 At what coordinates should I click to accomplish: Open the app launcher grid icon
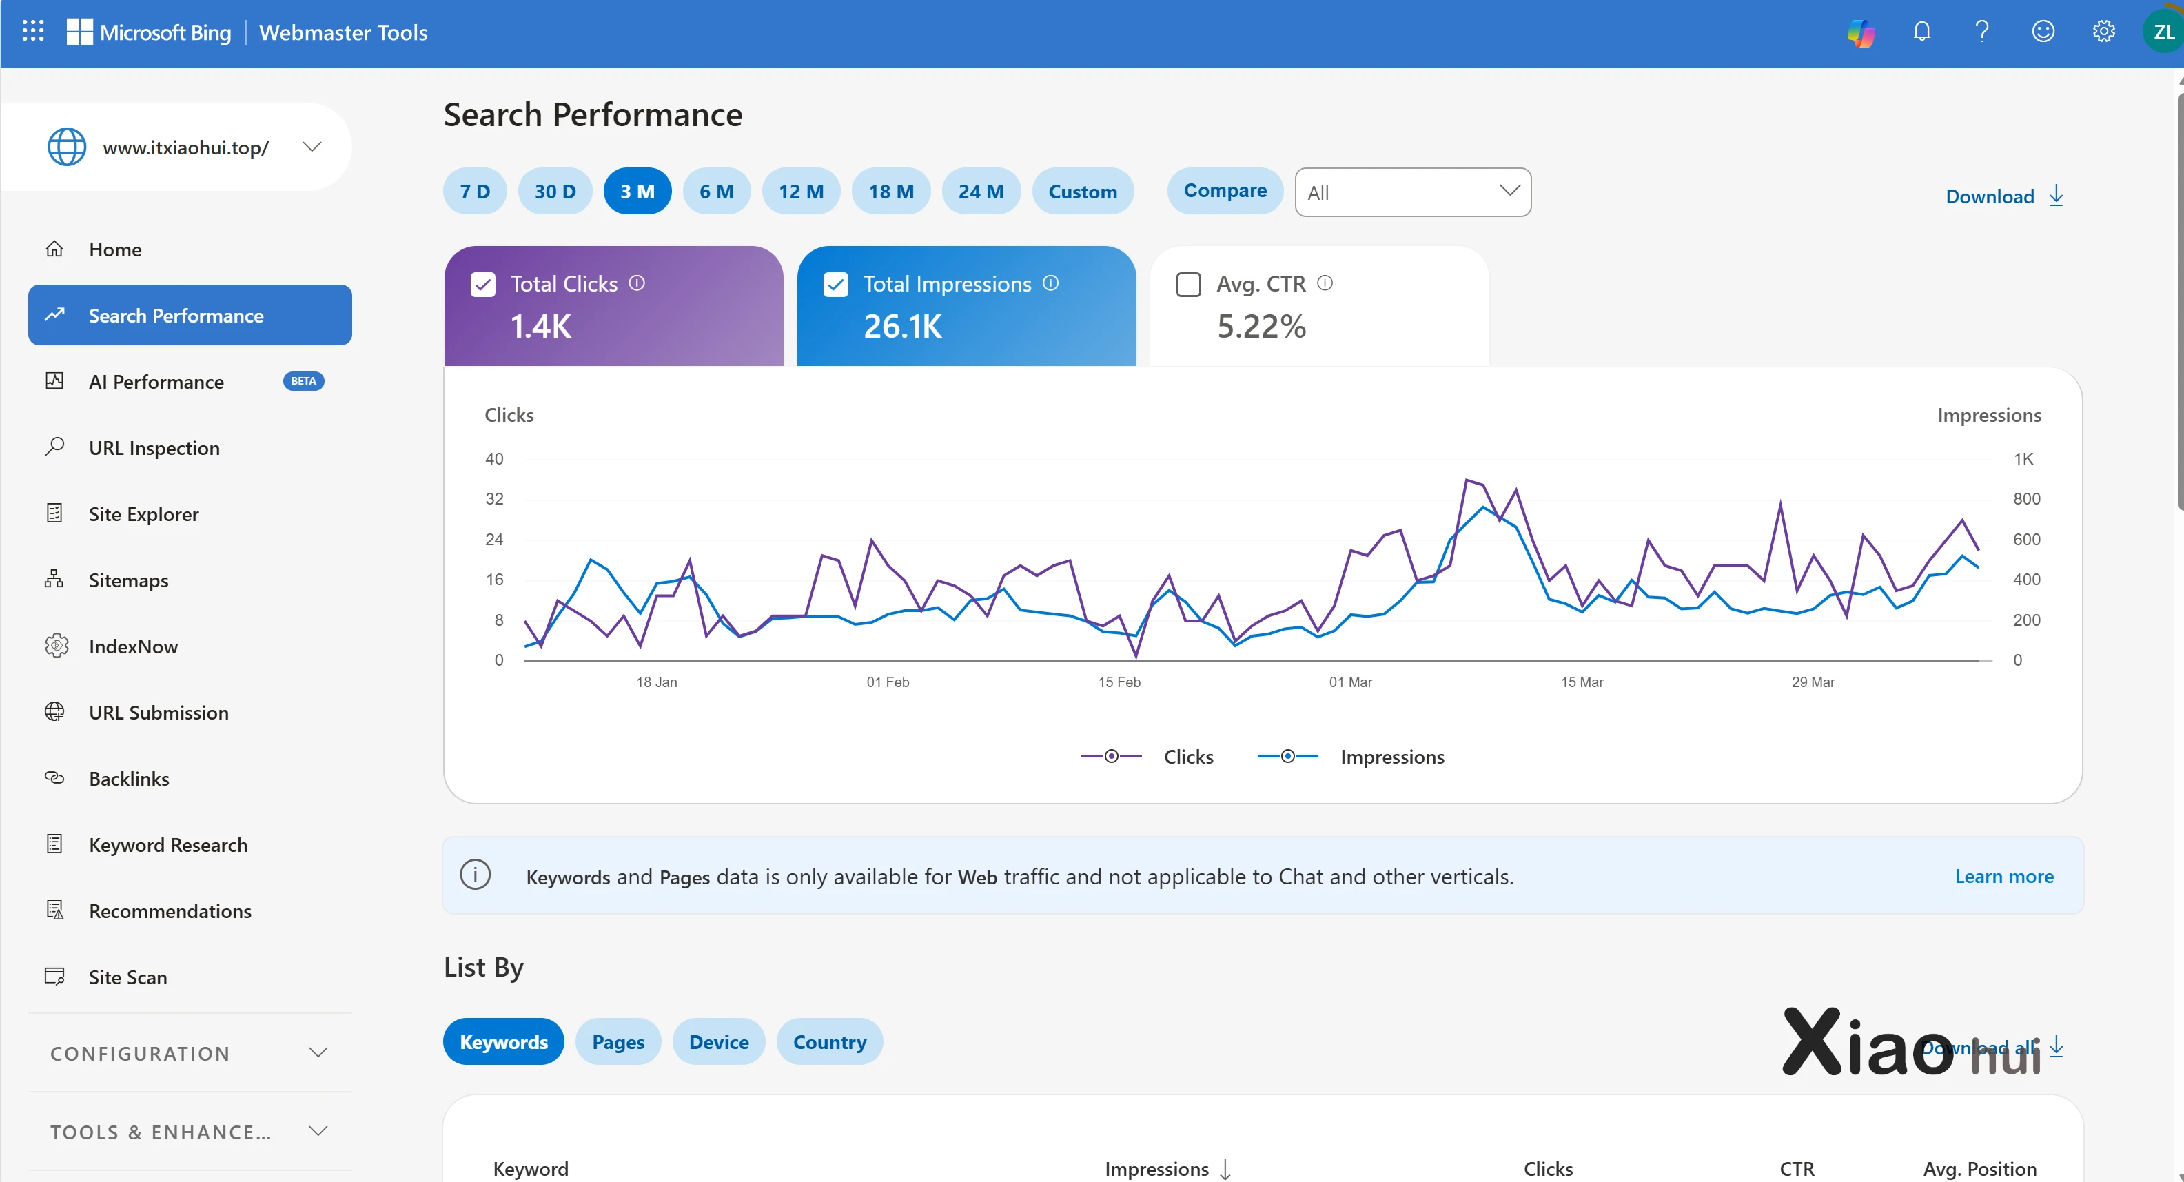point(32,32)
